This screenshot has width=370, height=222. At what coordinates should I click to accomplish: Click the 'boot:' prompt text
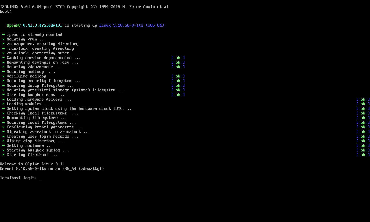point(6,11)
